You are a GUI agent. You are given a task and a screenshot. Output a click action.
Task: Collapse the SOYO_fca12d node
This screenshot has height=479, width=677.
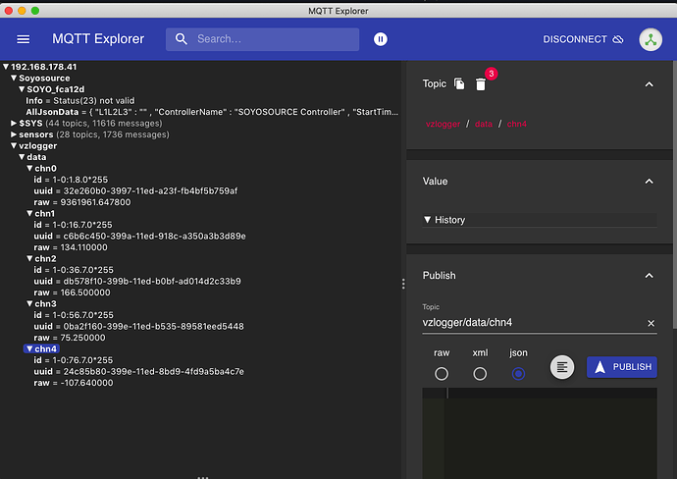(22, 89)
